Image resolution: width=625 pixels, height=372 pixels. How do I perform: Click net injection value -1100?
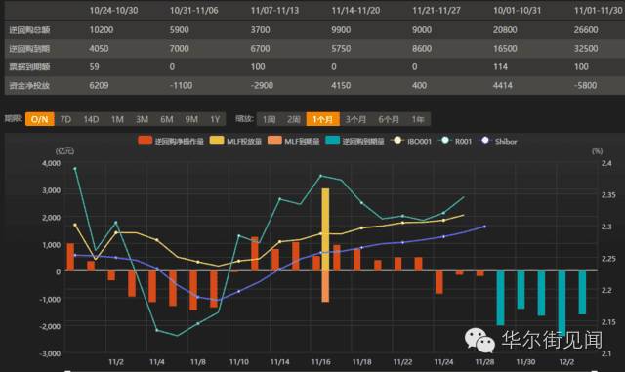tap(181, 85)
